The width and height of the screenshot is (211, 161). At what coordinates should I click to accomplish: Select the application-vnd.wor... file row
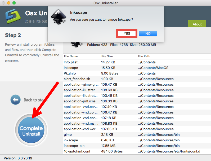tap(137, 129)
